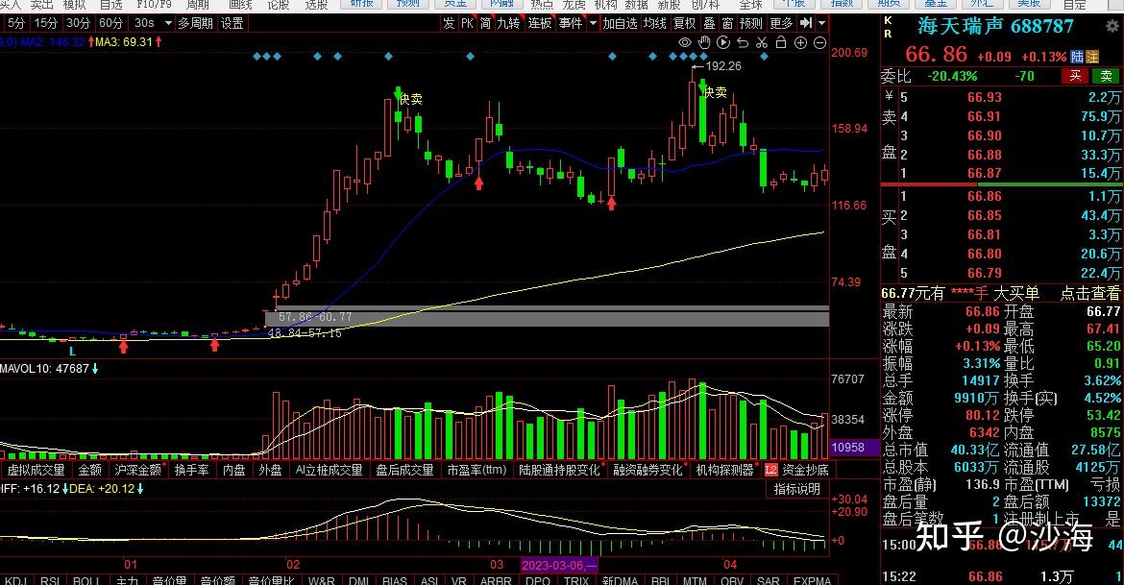The width and height of the screenshot is (1124, 585).
Task: Switch to the 5分 period
Action: tap(15, 23)
